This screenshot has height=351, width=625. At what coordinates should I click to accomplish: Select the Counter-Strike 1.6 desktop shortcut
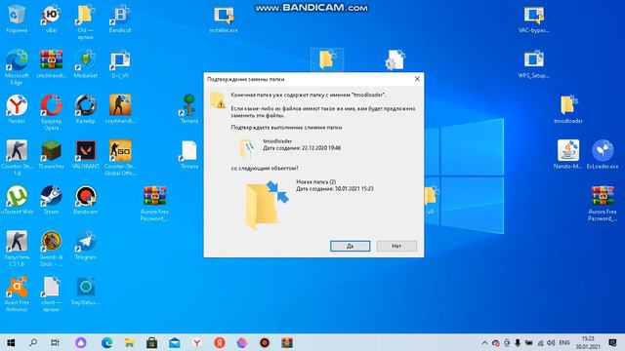(17, 158)
